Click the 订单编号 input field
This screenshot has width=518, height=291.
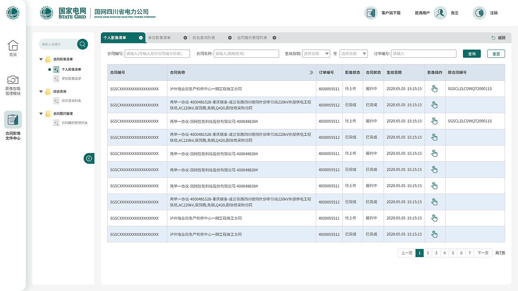[424, 53]
